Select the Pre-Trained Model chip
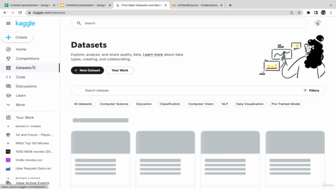This screenshot has height=189, width=336. point(286,104)
